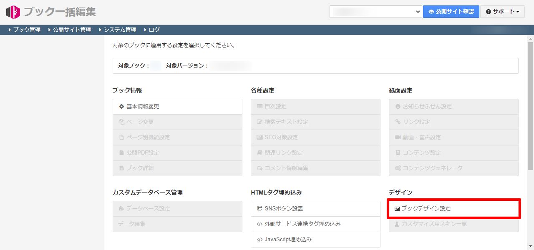The image size is (534, 250).
Task: Open the ログ menu
Action: tap(154, 30)
